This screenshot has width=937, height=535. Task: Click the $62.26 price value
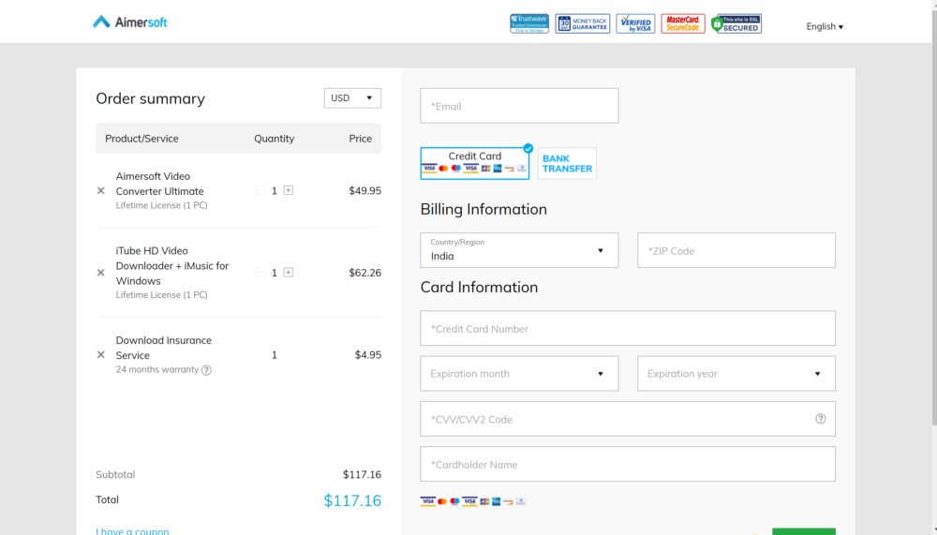(365, 273)
